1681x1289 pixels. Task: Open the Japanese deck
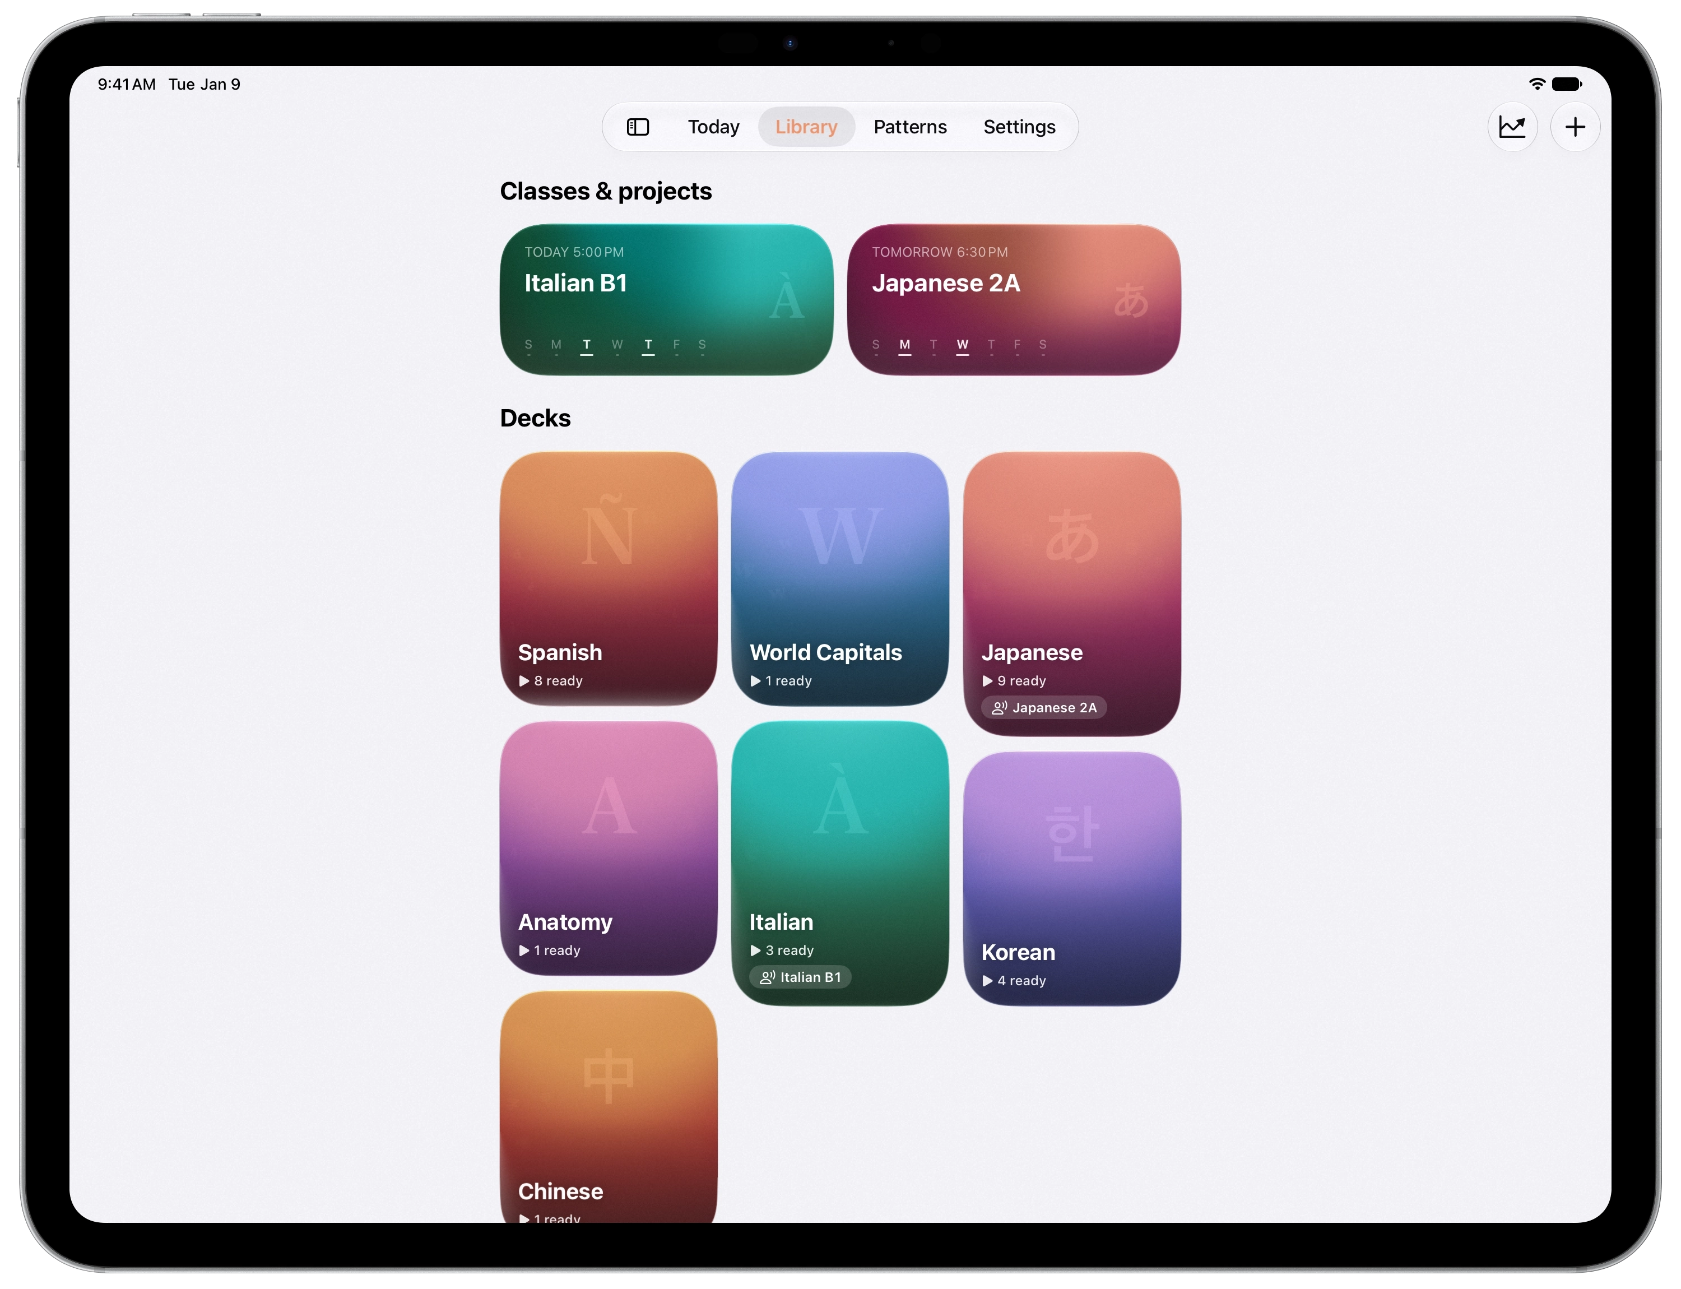click(1072, 593)
